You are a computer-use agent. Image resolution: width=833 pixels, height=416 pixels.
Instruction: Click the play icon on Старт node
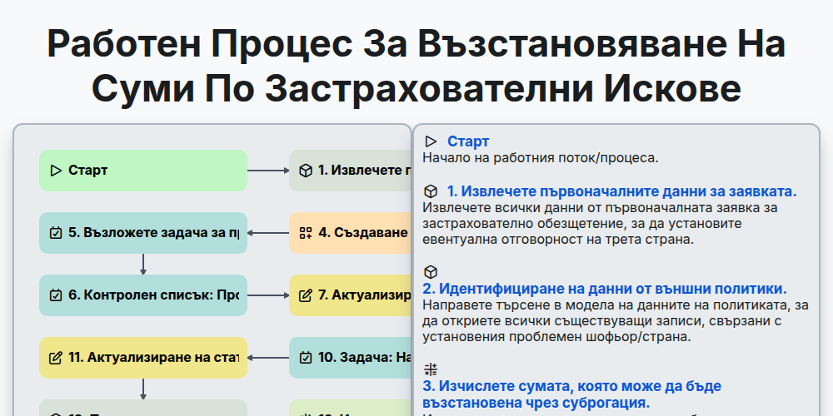(56, 171)
